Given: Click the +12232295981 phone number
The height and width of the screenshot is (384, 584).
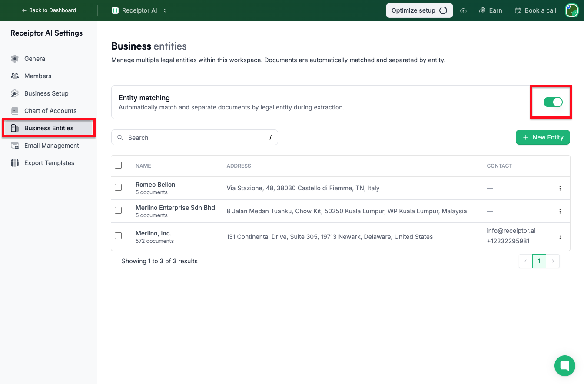Looking at the screenshot, I should point(508,241).
